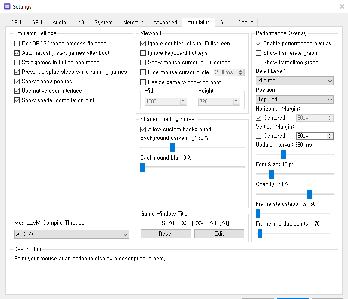
Task: Open the Position dropdown showing Top Left
Action: point(294,100)
